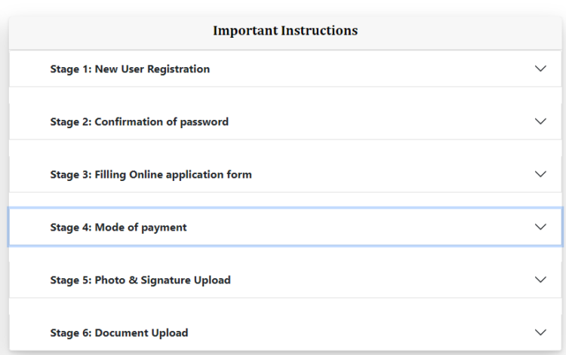This screenshot has width=566, height=355.
Task: Click the chevron icon on Stage 3 row
Action: (x=540, y=174)
